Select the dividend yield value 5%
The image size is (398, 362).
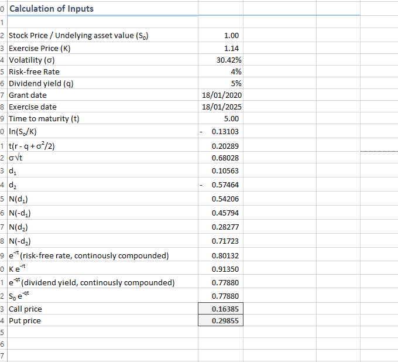(221, 83)
